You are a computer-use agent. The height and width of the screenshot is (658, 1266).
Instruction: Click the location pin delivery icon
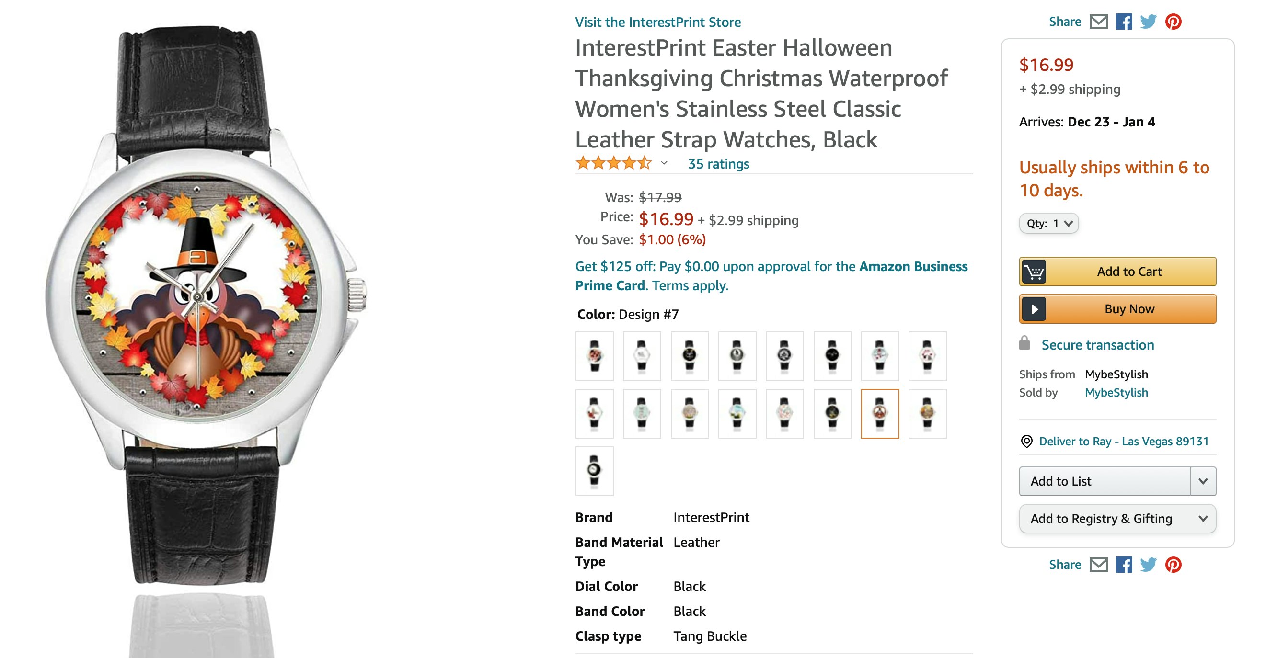(1027, 442)
